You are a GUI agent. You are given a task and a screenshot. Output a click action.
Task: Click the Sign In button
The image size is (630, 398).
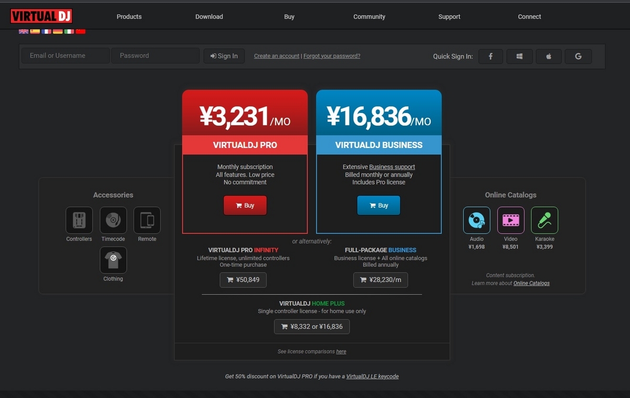(224, 56)
